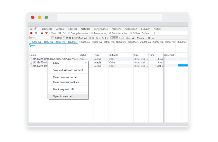Screen dimensions: 218x142
Task: Click the Waterfall column header
Action: (x=175, y=55)
